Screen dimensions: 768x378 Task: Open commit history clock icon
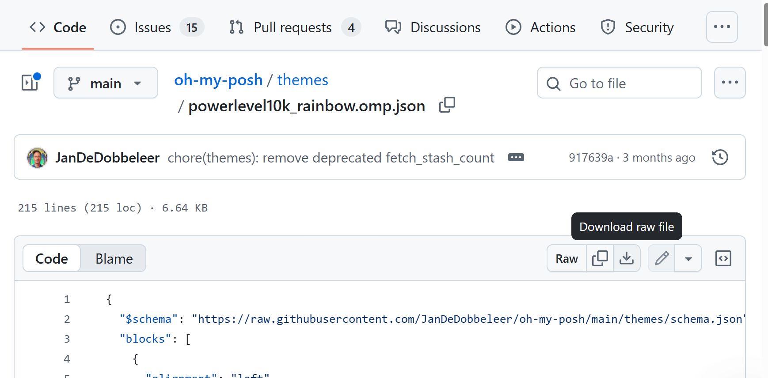(x=720, y=157)
